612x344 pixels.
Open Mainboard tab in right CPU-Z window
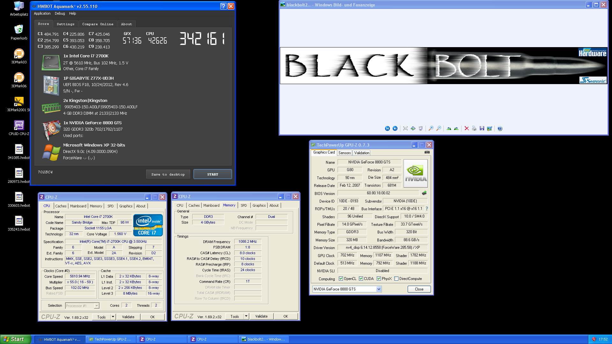pyautogui.click(x=211, y=205)
